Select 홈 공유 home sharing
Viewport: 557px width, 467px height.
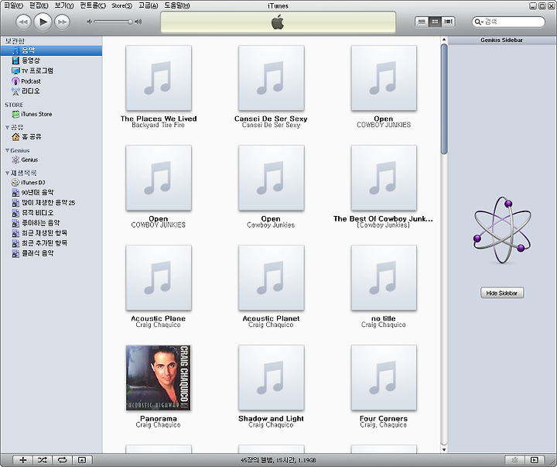(51, 136)
